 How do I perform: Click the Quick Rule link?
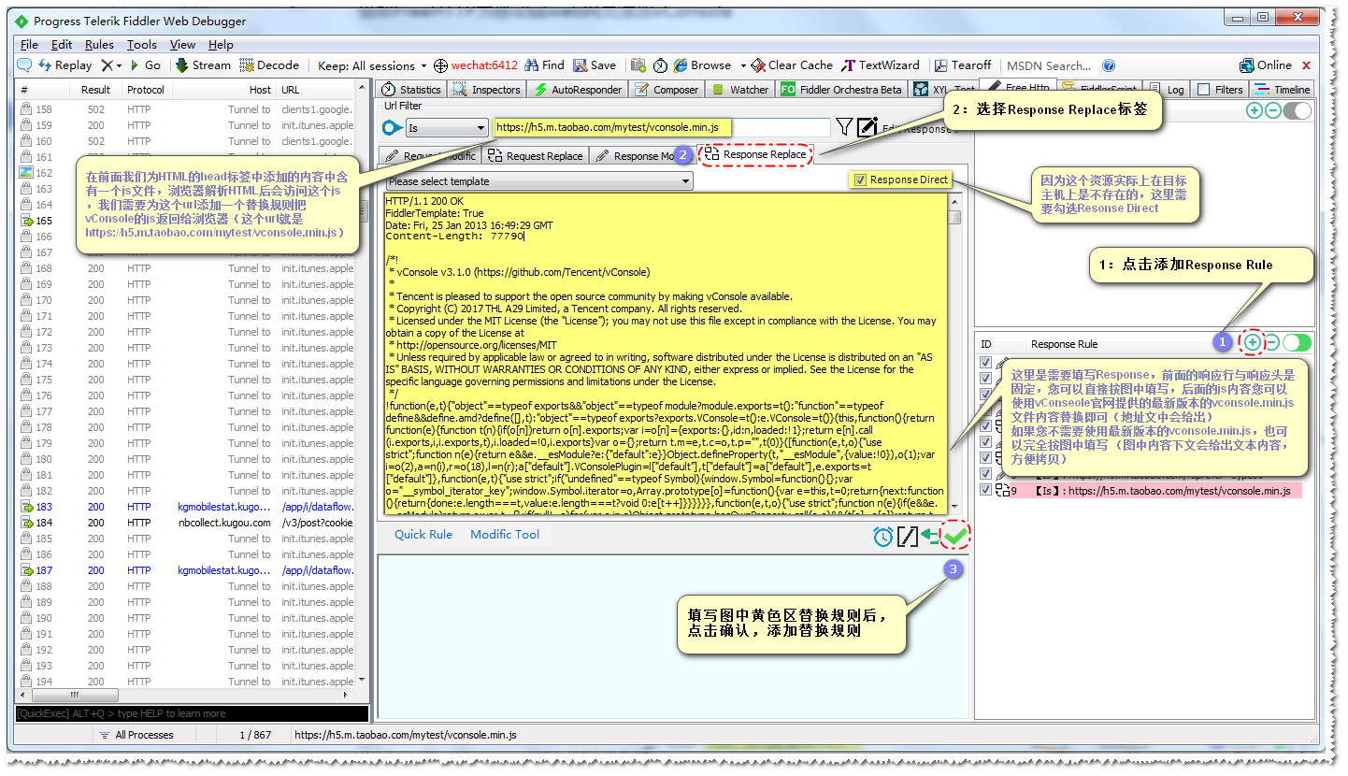coord(423,534)
